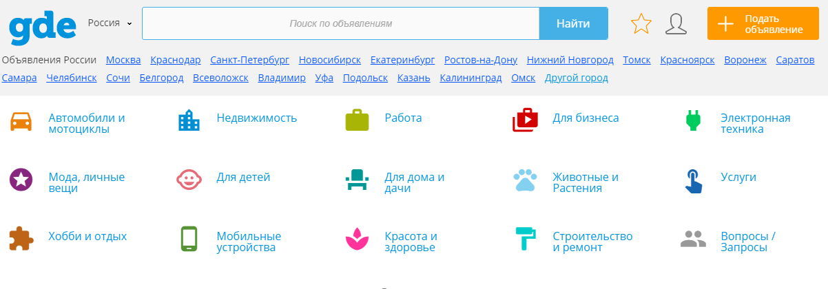Image resolution: width=828 pixels, height=289 pixels.
Task: Open favorites via the star icon
Action: (641, 24)
